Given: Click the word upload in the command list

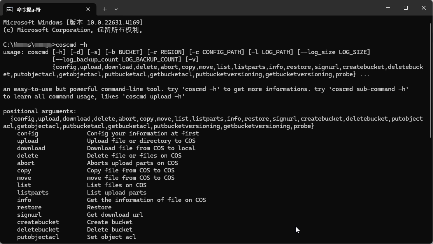Looking at the screenshot, I should [27, 140].
